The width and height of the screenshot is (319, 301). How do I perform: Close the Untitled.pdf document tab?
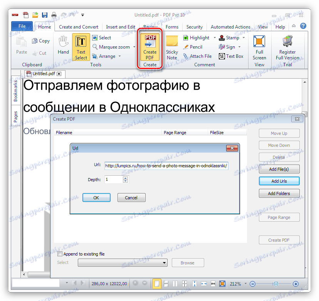click(59, 74)
